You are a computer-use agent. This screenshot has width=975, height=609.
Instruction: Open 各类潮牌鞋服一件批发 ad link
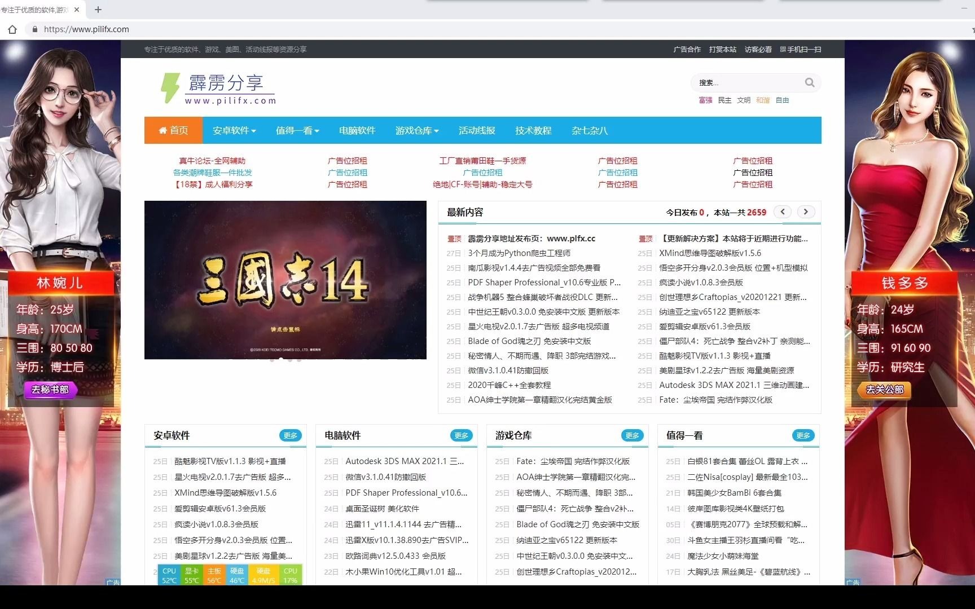pos(212,173)
